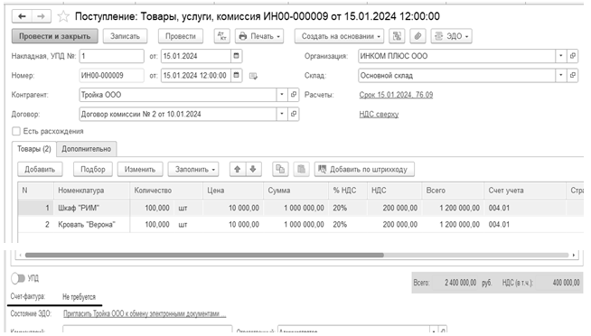Click Добавить row button

pyautogui.click(x=40, y=169)
